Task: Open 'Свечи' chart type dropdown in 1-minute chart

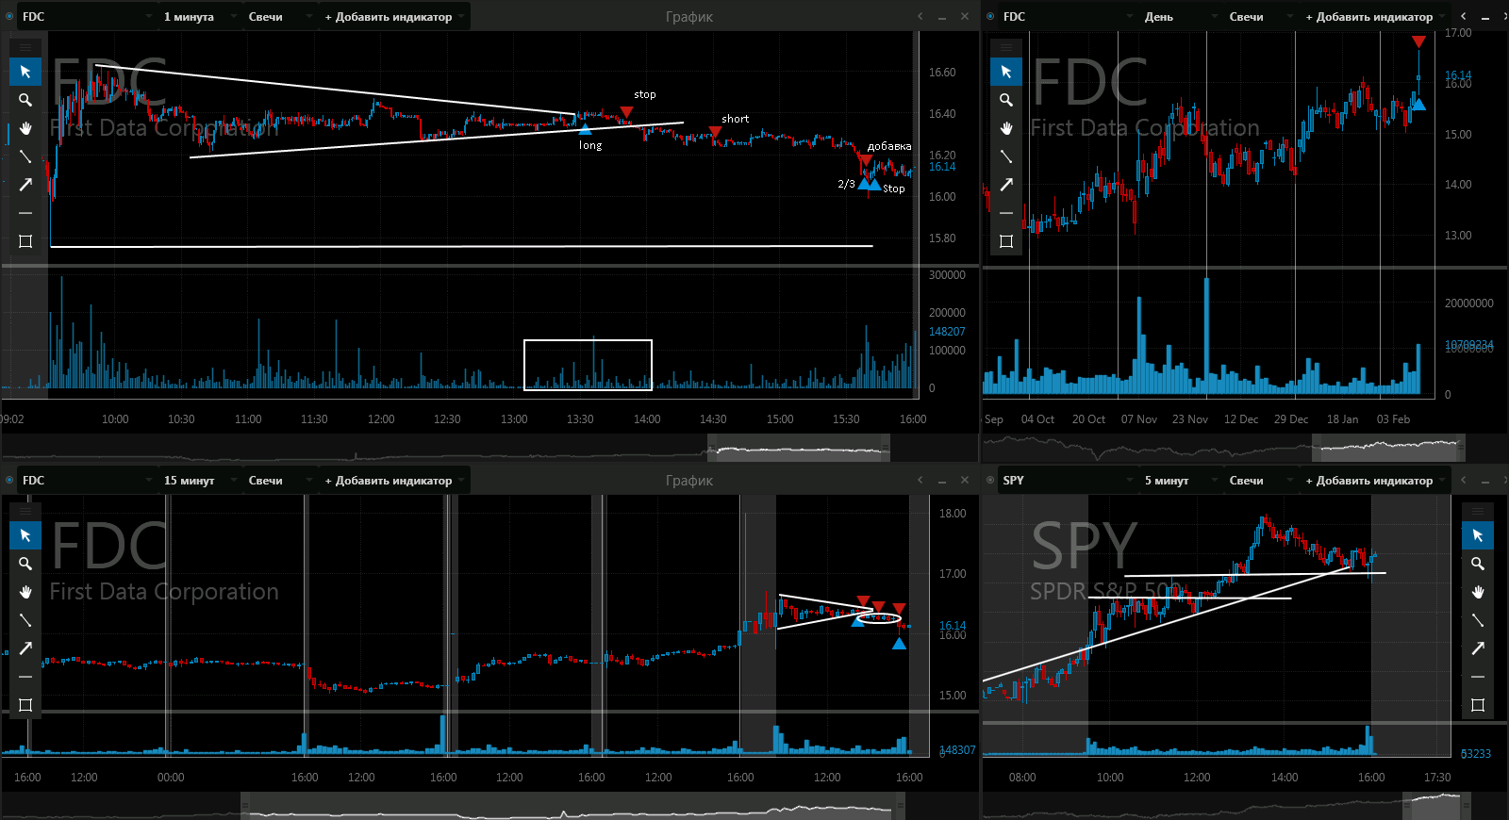Action: point(279,17)
